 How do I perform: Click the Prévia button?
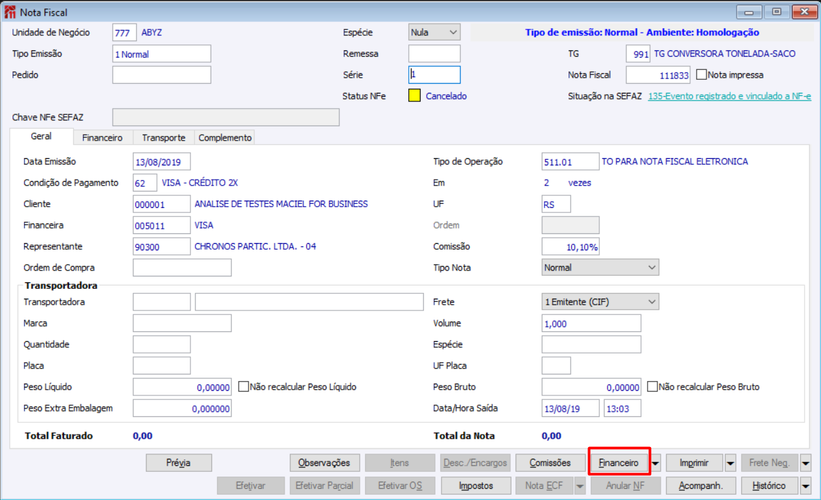tap(179, 463)
